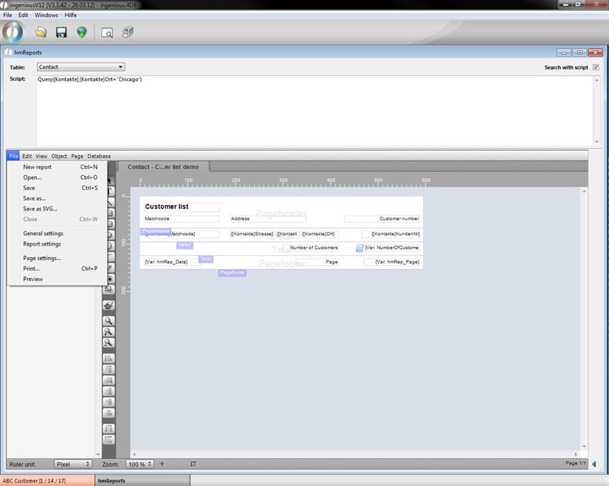The height and width of the screenshot is (486, 609).
Task: Click the blue triangle icon beside Page 1/1
Action: point(594,464)
